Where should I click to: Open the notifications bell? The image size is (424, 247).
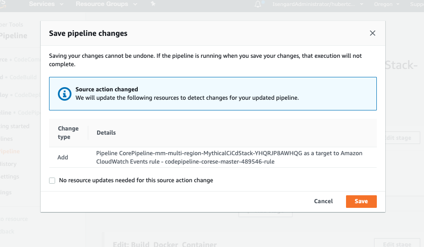258,4
